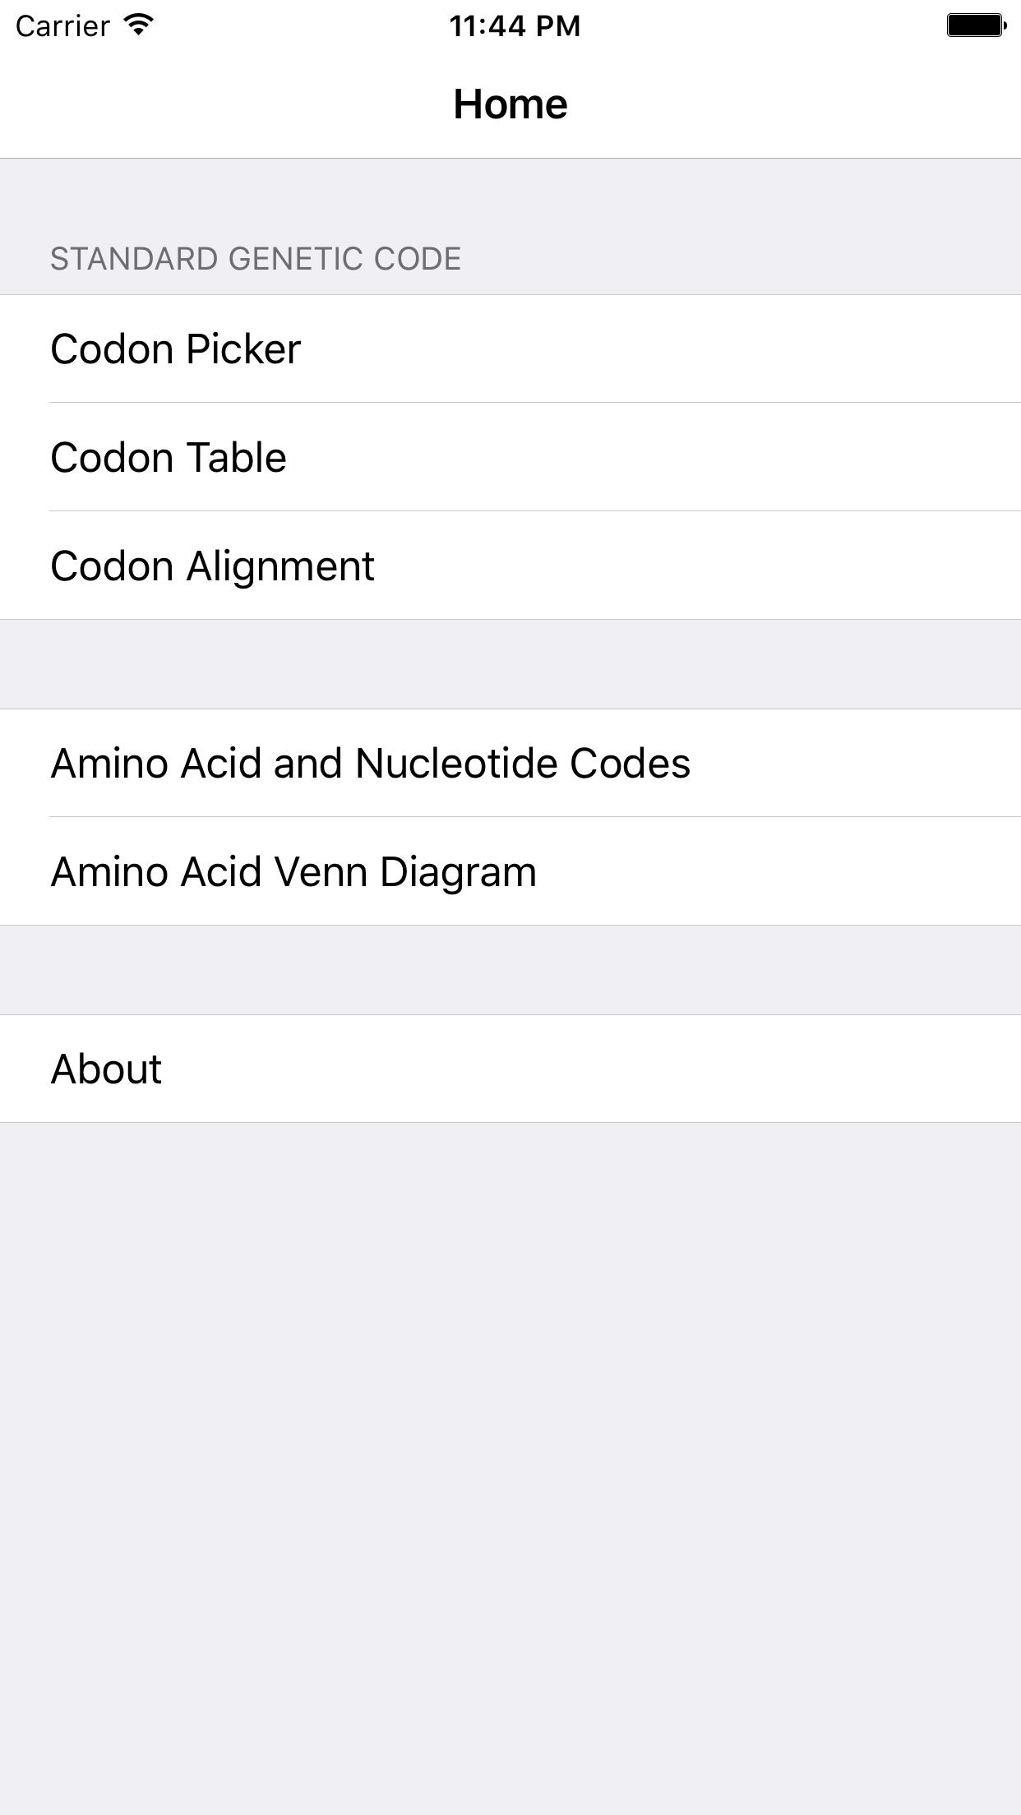Show the Amino Acid Venn Diagram

click(510, 871)
